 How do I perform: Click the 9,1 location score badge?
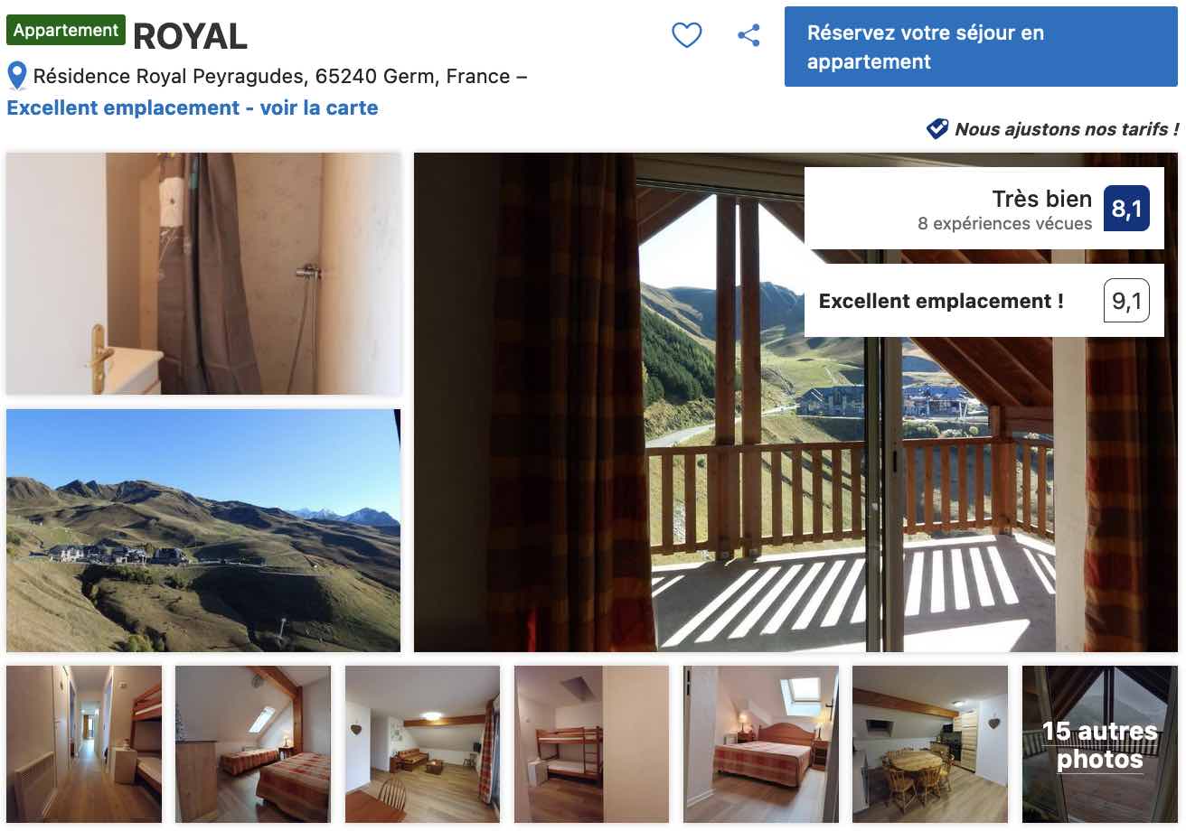pos(1126,301)
